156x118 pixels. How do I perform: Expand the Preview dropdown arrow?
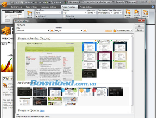click(33, 3)
